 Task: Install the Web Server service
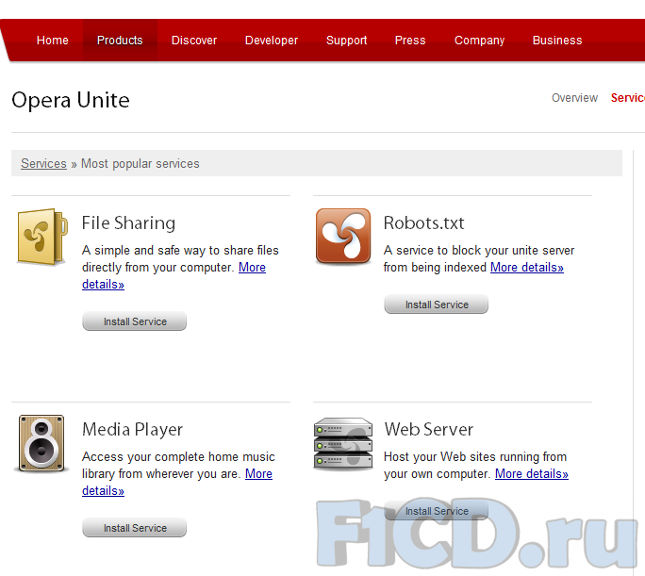436,511
